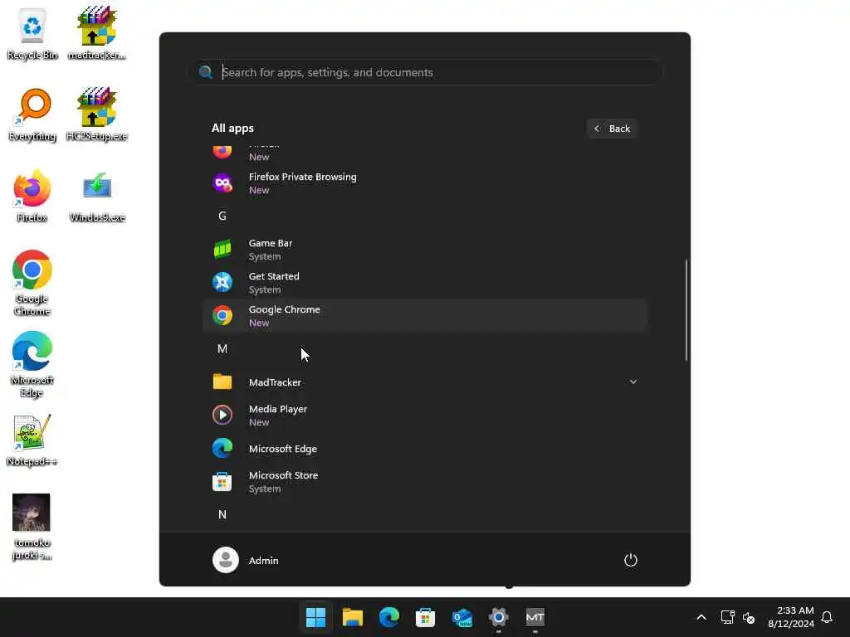850x637 pixels.
Task: Open notifications bell in the taskbar
Action: pos(827,617)
